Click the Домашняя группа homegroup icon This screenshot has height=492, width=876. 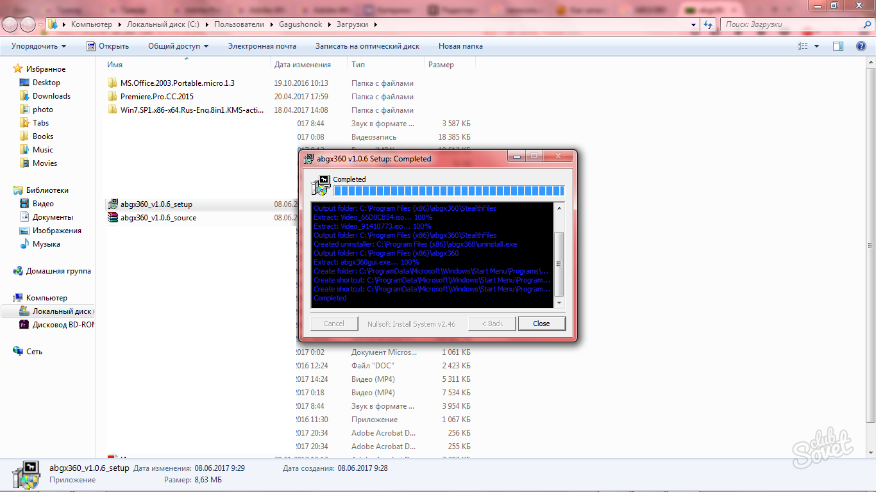18,271
